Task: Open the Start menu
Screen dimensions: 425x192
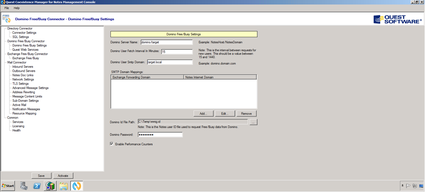Action: [x=7, y=186]
